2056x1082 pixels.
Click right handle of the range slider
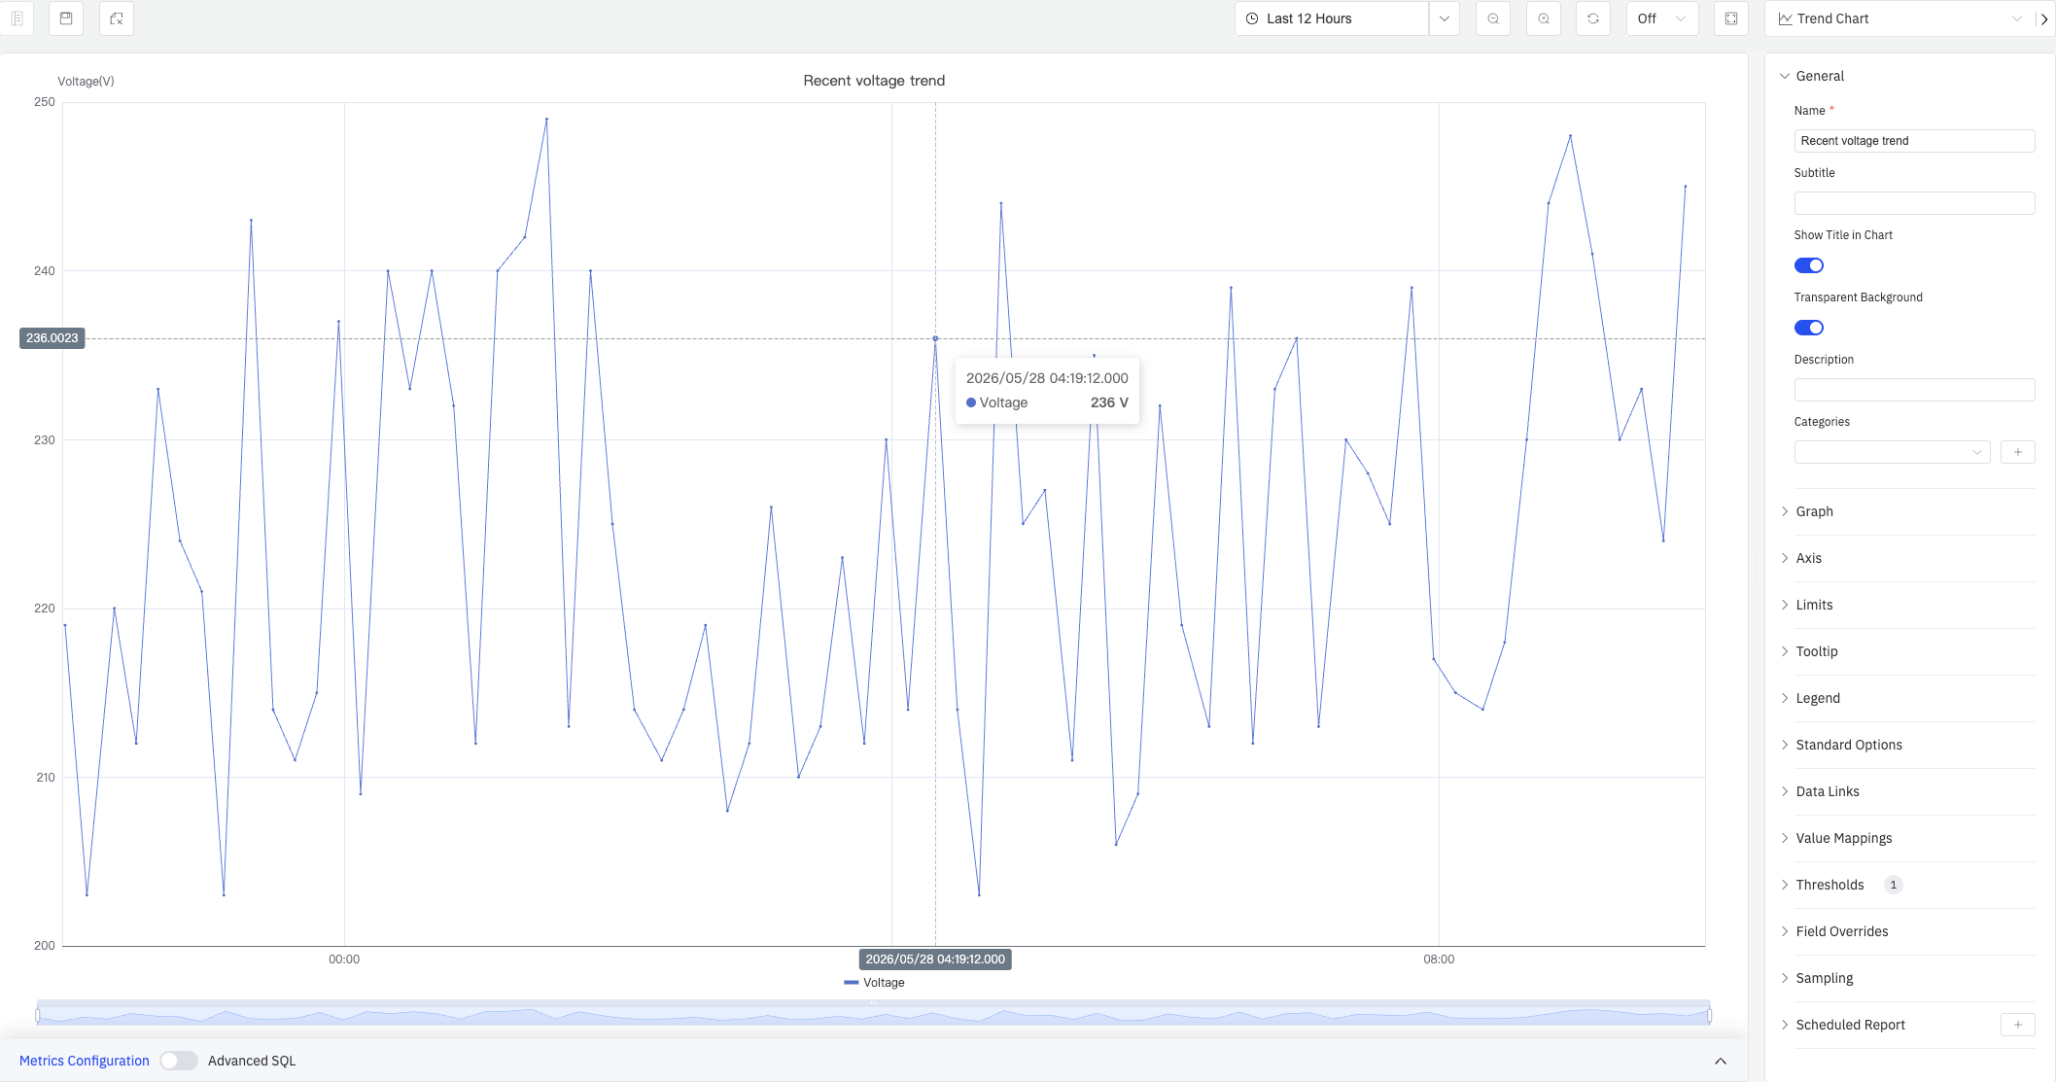point(1709,1015)
